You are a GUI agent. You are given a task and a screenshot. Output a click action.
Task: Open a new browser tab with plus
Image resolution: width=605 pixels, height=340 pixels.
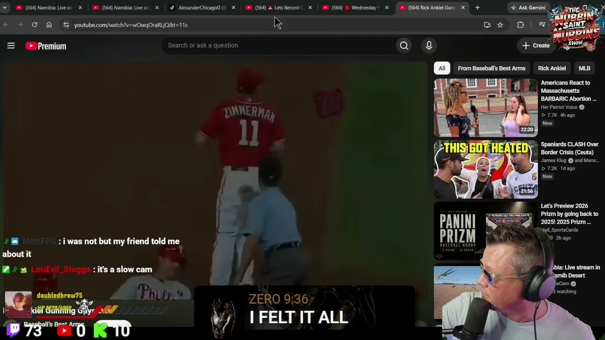(x=477, y=8)
